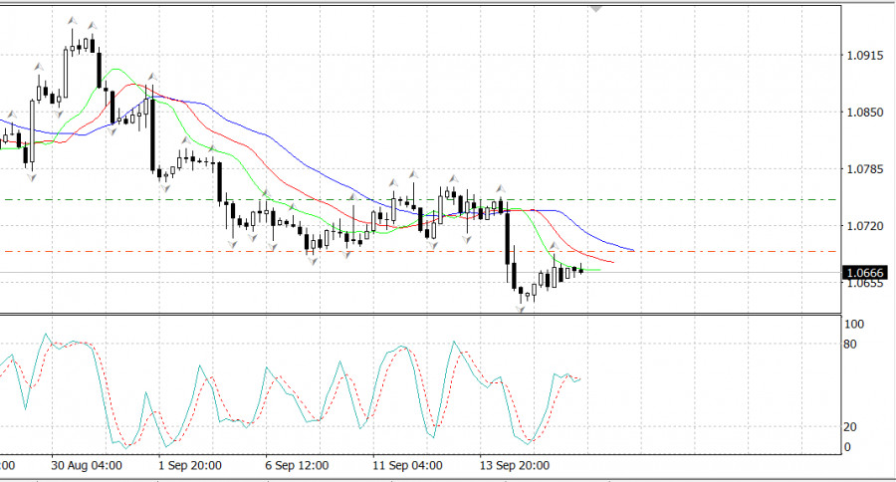Click the 11 Sep 04:00 time label
Screen dimensions: 896x482
[407, 465]
